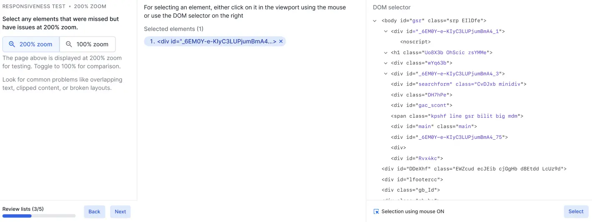Choose the gac_scont div node
Viewport: 592px width, 222px height.
coord(421,106)
